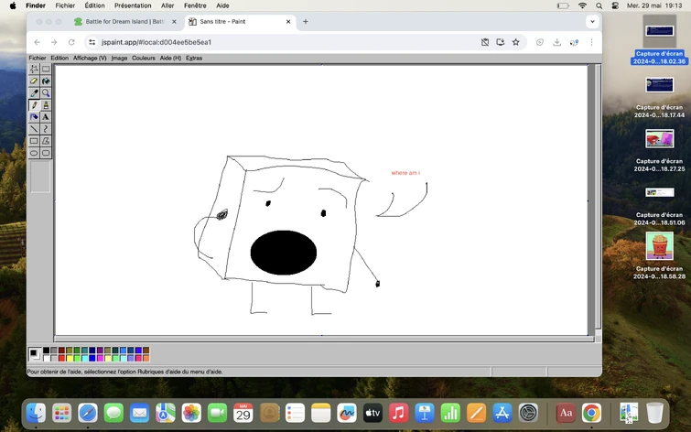Screen dimensions: 691x432
Task: Activate the Magnifier tool
Action: (x=46, y=93)
